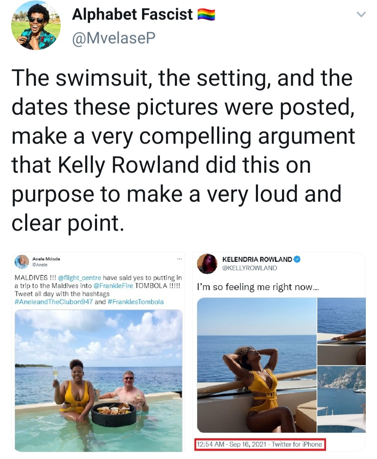Open the @MvelaseP handle
The image size is (377, 459).
113,38
